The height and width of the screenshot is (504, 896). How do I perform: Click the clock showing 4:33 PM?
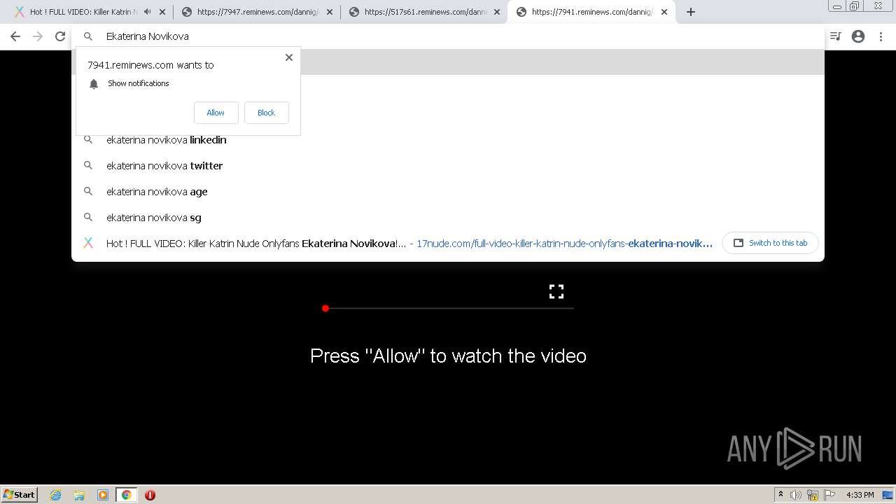click(860, 495)
